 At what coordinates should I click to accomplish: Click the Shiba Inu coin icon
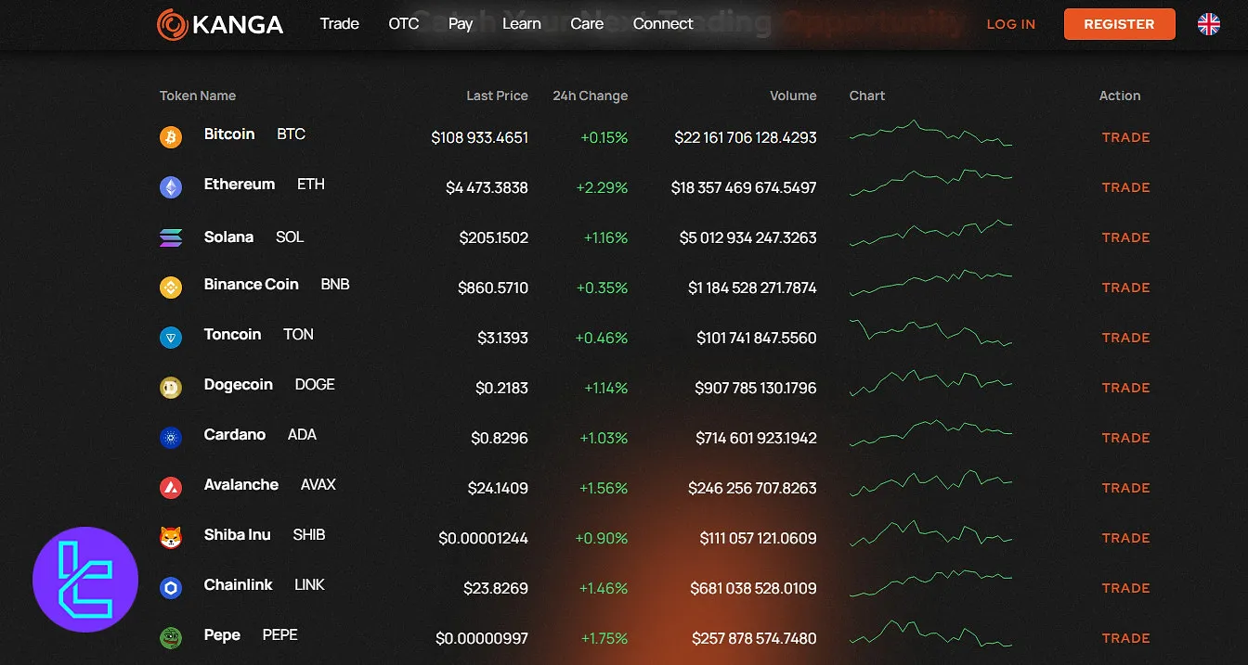[x=171, y=538]
